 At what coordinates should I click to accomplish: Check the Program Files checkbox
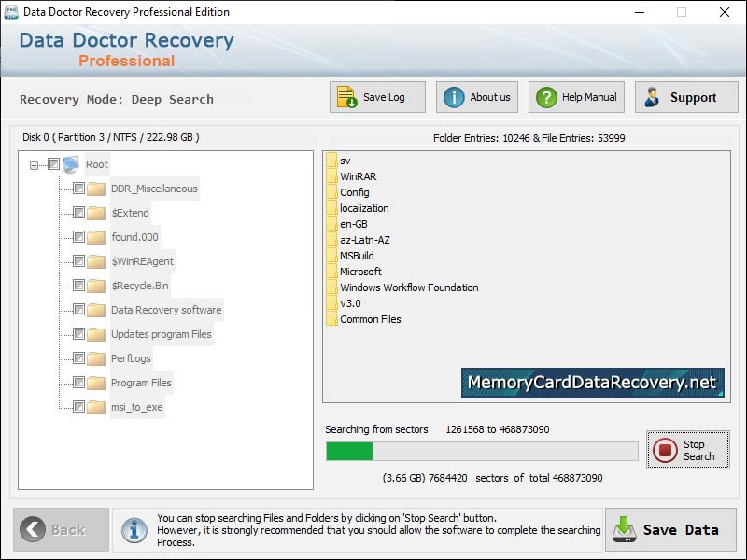click(x=78, y=382)
